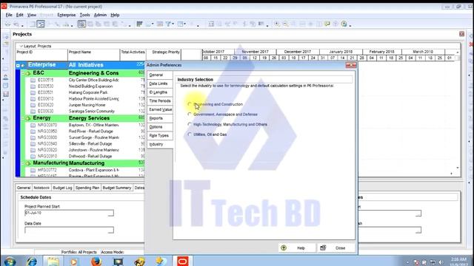This screenshot has height=266, width=474.
Task: Switch to Options tab
Action: pos(160,127)
